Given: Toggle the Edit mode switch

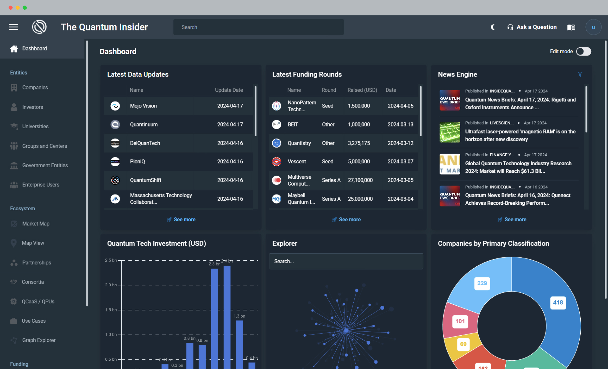Looking at the screenshot, I should point(583,51).
